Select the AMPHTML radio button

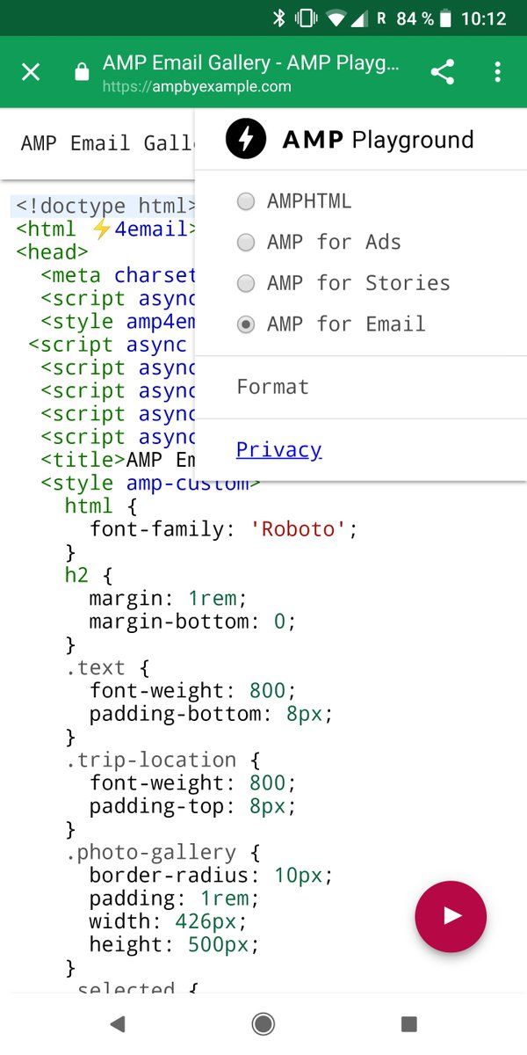pos(247,201)
